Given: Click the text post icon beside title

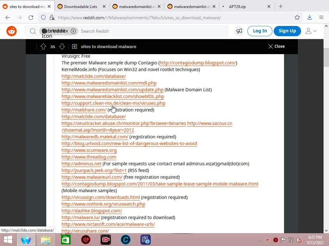Looking at the screenshot, I should 75,46.
